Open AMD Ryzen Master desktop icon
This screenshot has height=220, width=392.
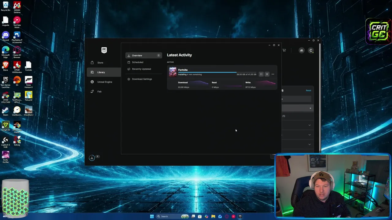click(17, 127)
